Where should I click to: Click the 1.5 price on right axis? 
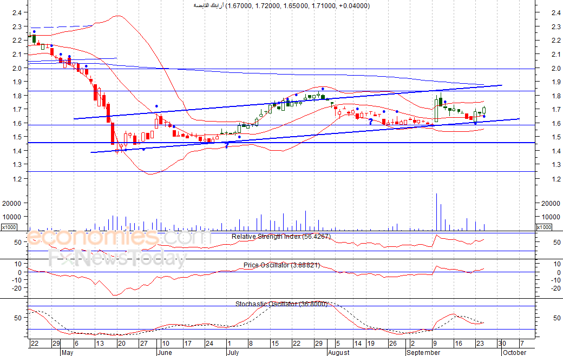click(556, 137)
